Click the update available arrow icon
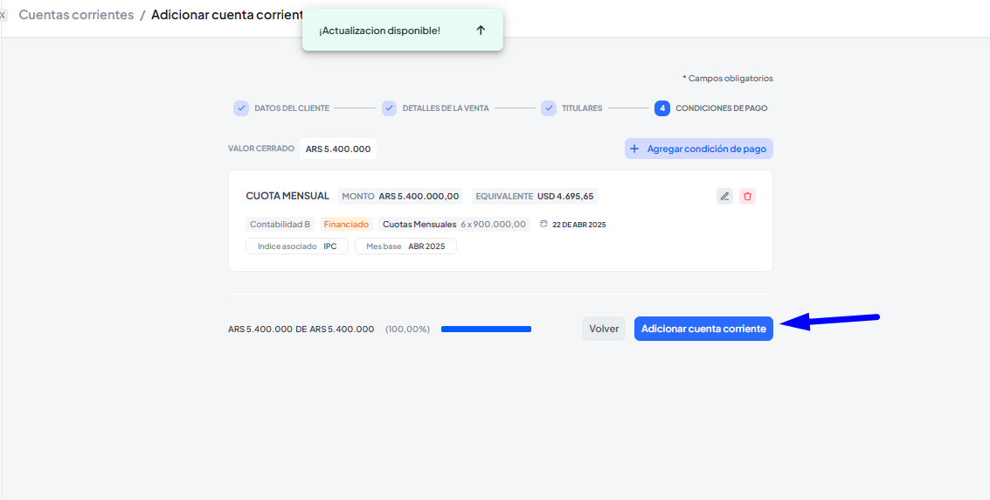This screenshot has width=990, height=500. (480, 31)
